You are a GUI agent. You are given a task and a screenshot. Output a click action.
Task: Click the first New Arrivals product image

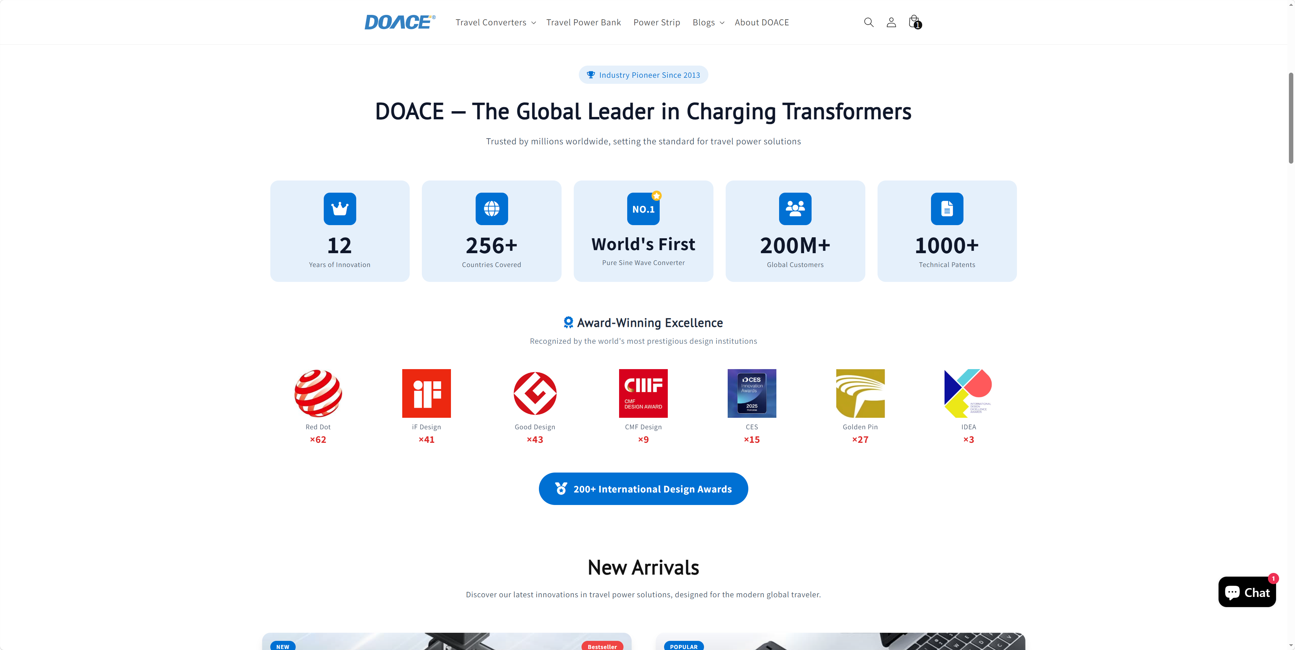pos(447,641)
